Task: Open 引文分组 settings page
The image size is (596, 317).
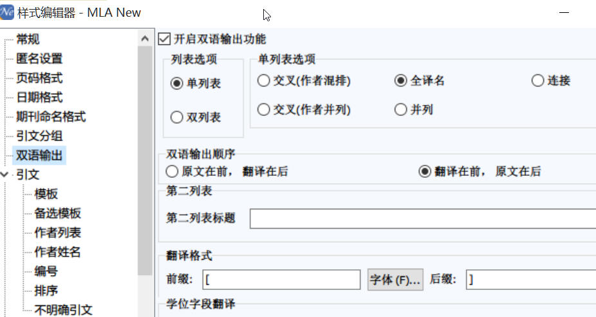Action: pos(39,136)
